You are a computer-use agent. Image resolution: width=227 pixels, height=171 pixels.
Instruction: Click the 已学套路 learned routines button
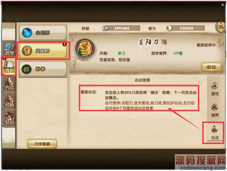coord(42,144)
